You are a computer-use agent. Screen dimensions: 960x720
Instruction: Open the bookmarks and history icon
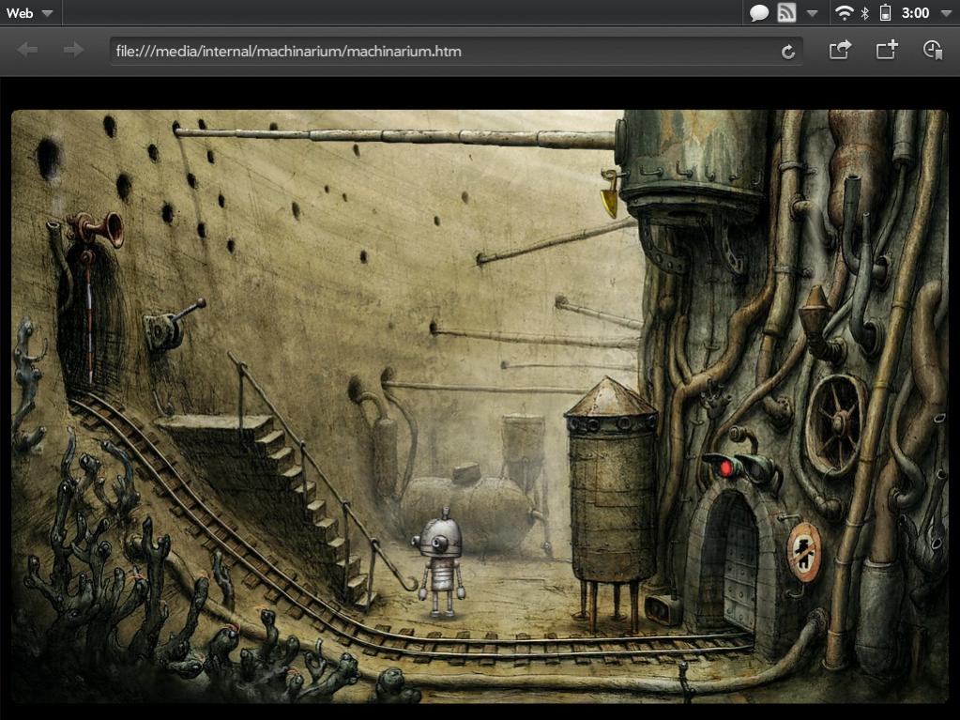932,51
